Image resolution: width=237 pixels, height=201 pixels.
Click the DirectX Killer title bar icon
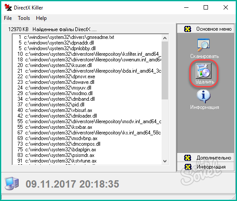click(8, 7)
